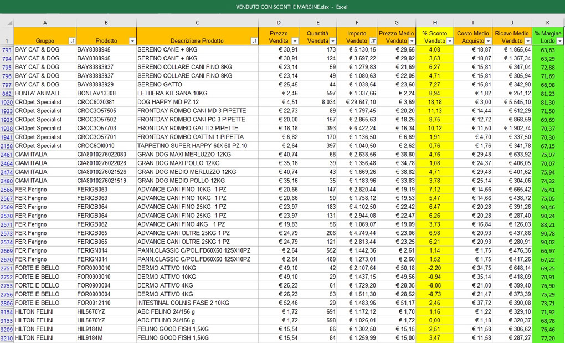Select the import value € 6.422,24
Image resolution: width=565 pixels, height=343 pixels.
(x=357, y=128)
